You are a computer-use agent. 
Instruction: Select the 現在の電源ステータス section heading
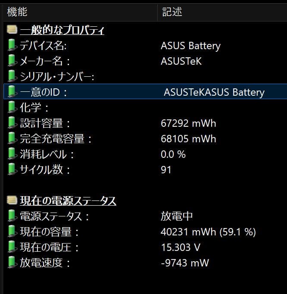point(68,200)
